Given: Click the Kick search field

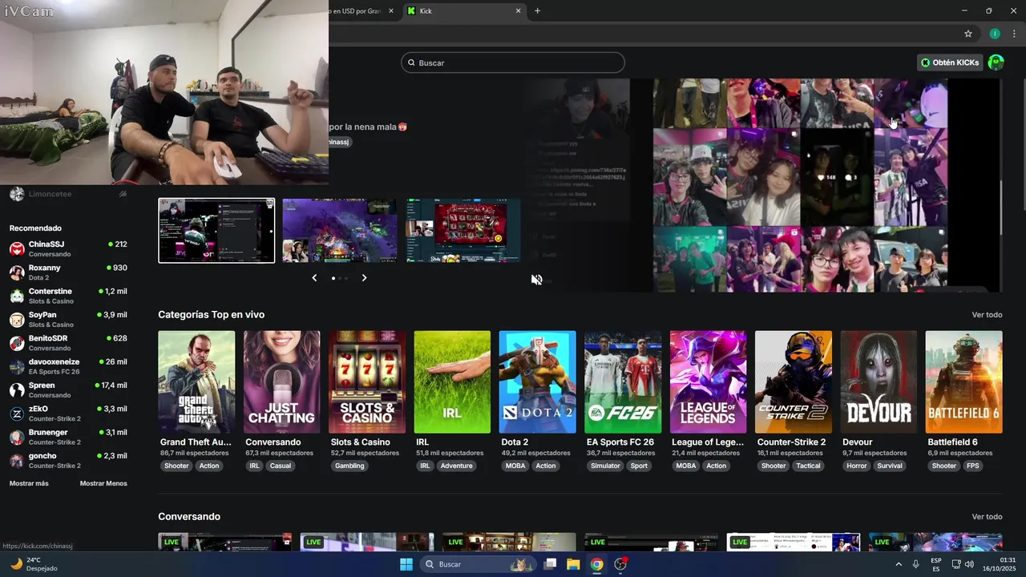Looking at the screenshot, I should 513,63.
